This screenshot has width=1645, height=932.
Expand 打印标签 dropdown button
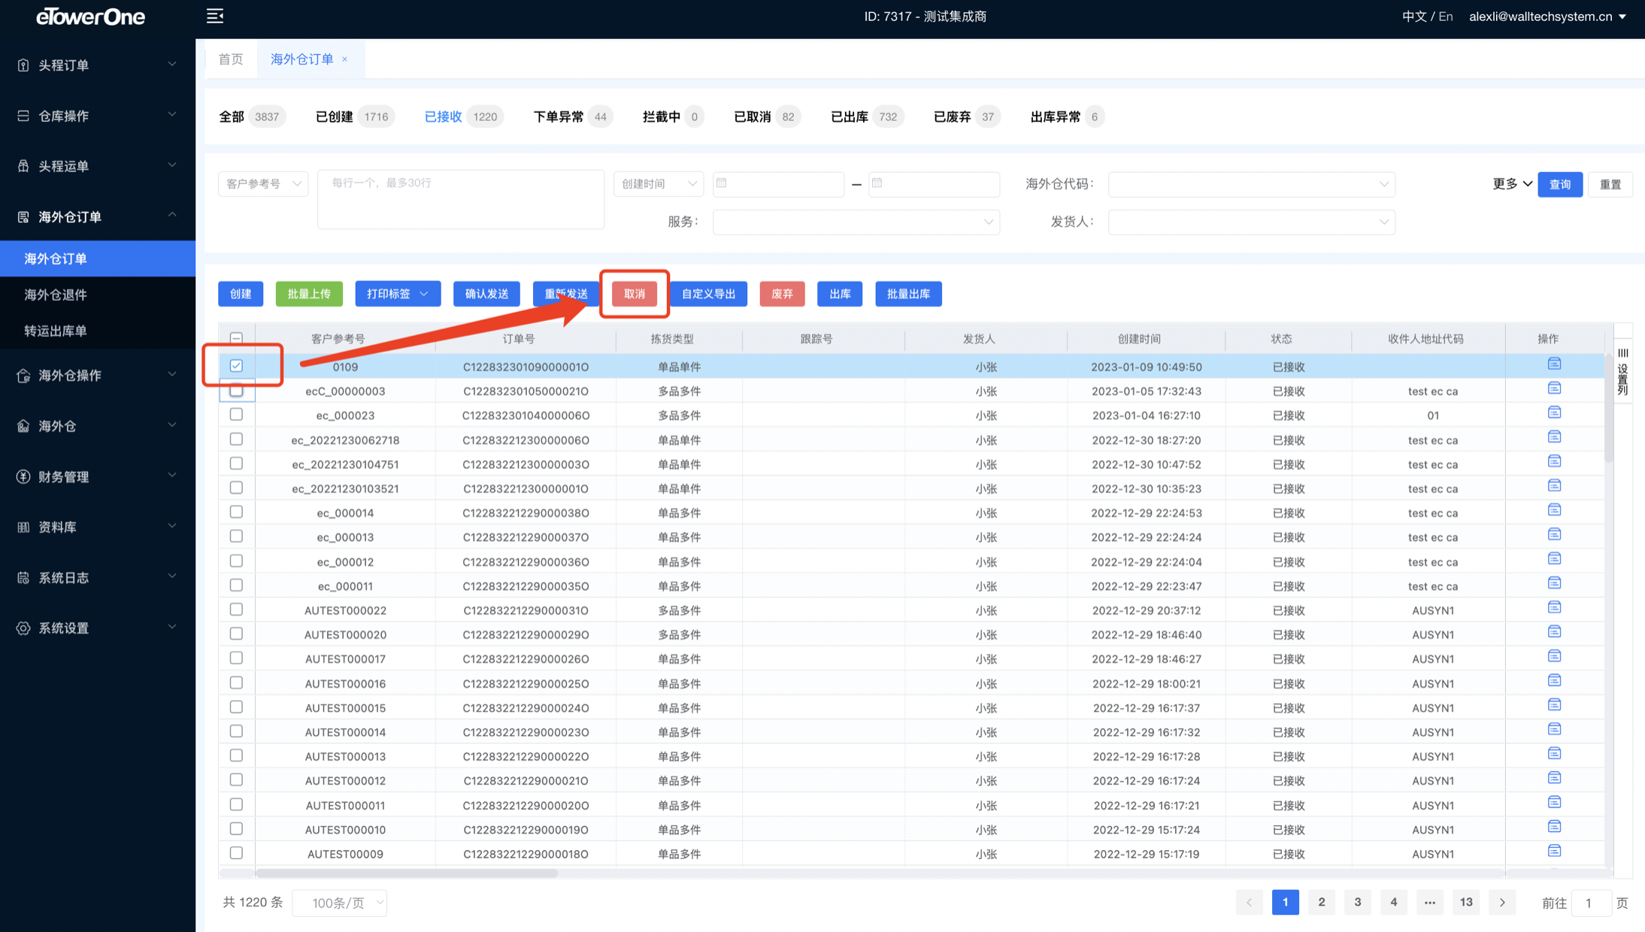[397, 294]
